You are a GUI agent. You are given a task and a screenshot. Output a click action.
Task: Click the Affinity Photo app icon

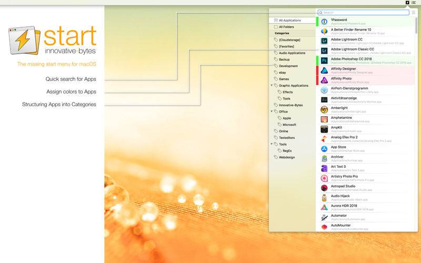[x=324, y=80]
